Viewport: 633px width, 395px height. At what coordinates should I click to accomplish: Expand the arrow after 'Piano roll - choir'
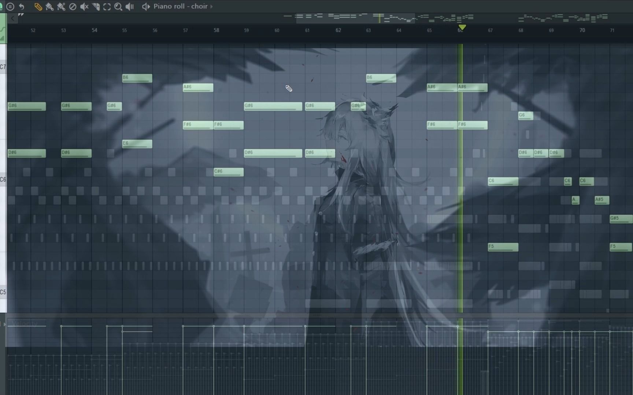pos(211,7)
